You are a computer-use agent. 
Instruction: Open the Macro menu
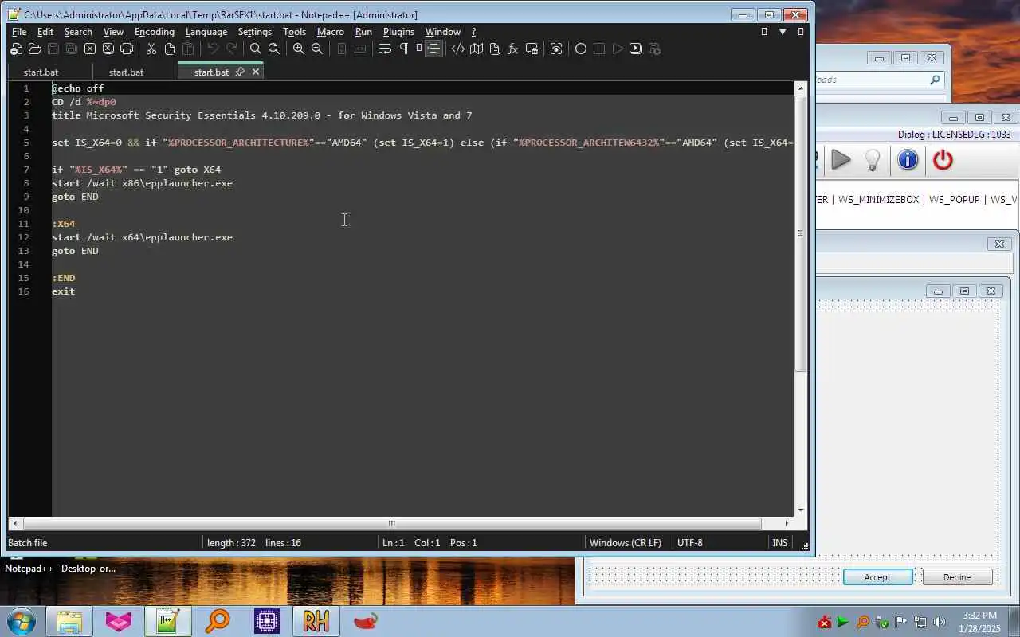(331, 32)
